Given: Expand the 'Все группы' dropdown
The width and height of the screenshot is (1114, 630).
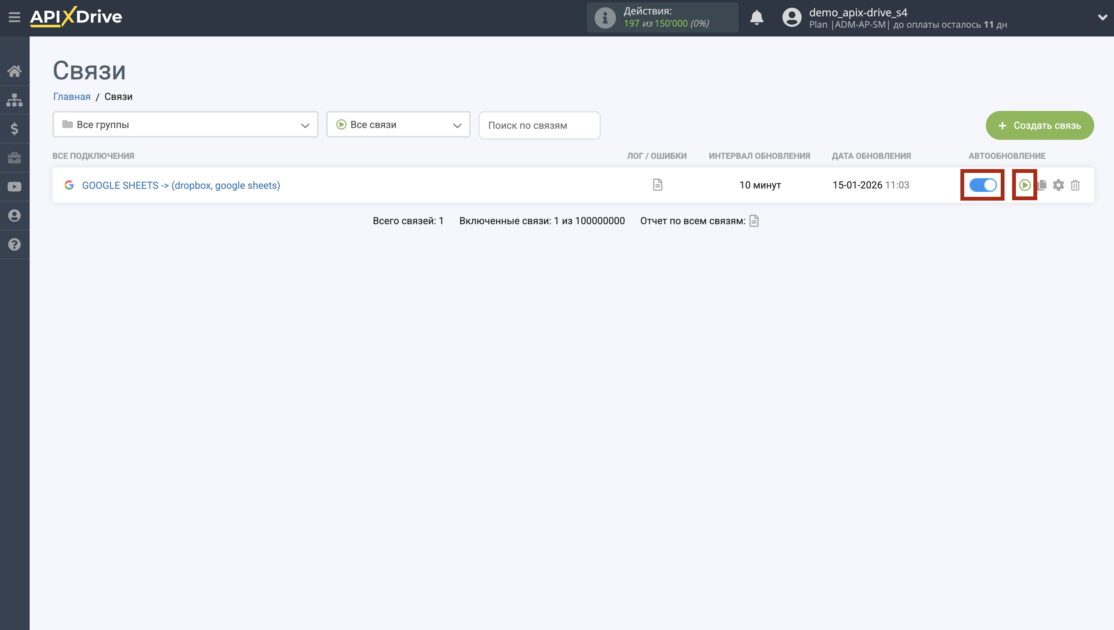Looking at the screenshot, I should pos(185,125).
